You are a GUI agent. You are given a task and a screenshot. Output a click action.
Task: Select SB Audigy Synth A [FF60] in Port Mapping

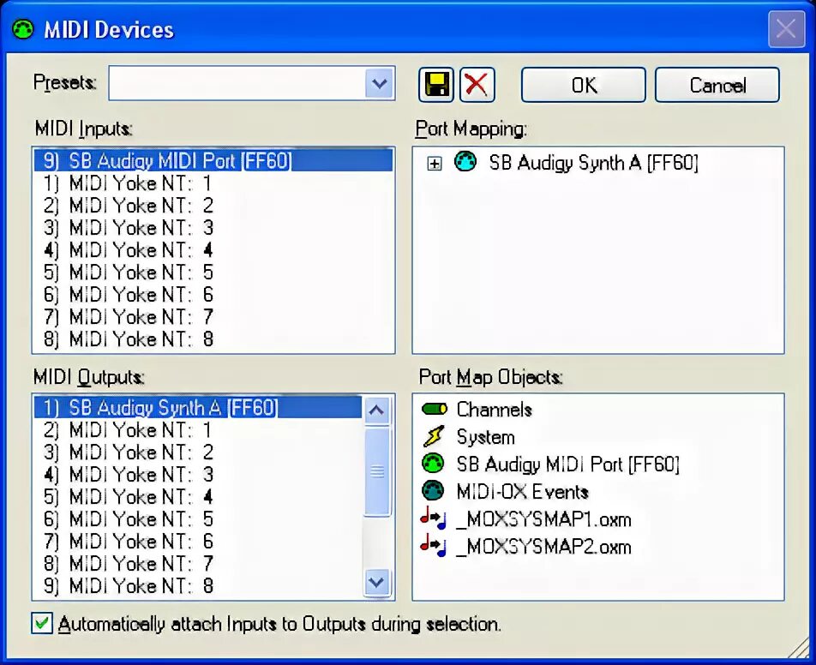pyautogui.click(x=593, y=163)
